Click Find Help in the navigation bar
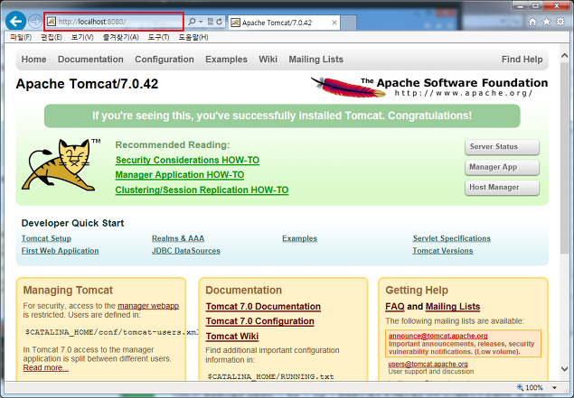Viewport: 574px width, 398px height. tap(522, 60)
